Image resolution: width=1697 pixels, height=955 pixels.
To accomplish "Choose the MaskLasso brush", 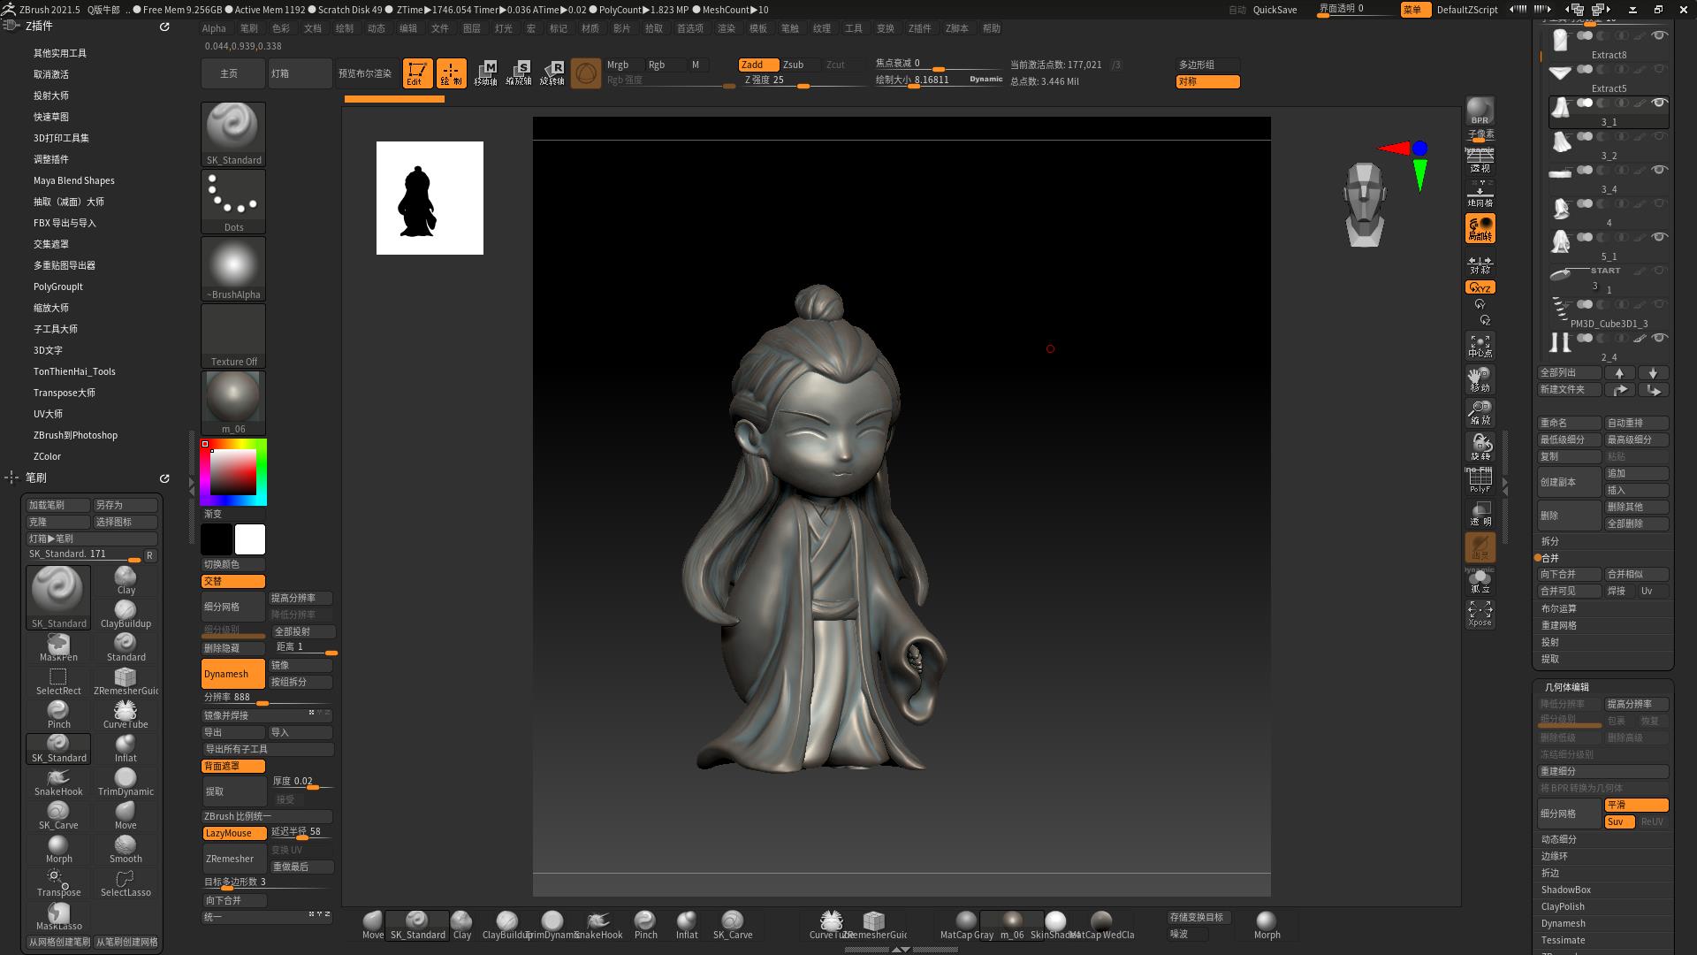I will pos(58,915).
